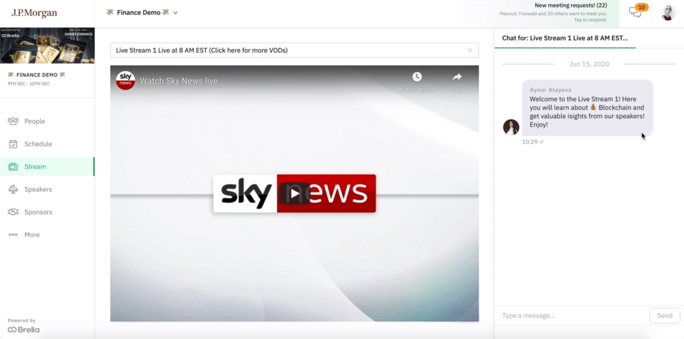Viewport: 684px width, 339px height.
Task: Play the Sky News video
Action: coord(294,193)
